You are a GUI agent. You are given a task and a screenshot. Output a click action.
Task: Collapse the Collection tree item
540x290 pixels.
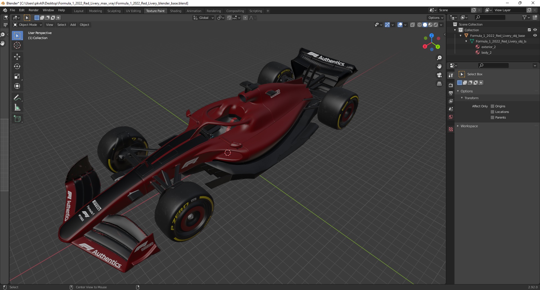455,30
